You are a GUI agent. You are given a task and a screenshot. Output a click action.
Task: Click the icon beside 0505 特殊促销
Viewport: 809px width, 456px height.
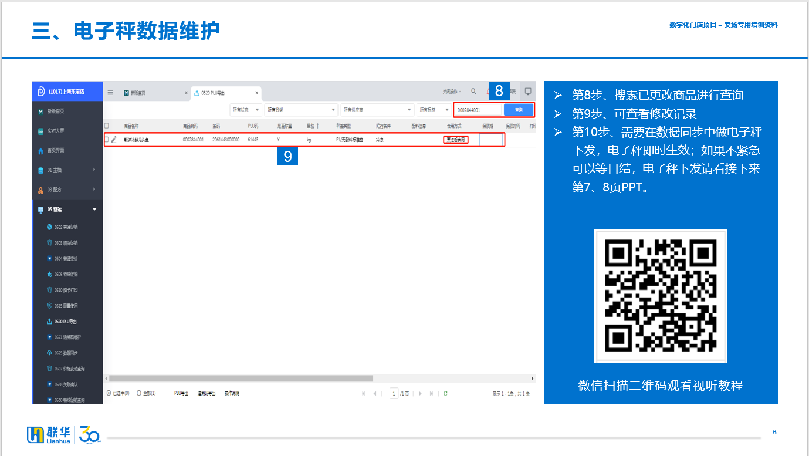tap(49, 274)
